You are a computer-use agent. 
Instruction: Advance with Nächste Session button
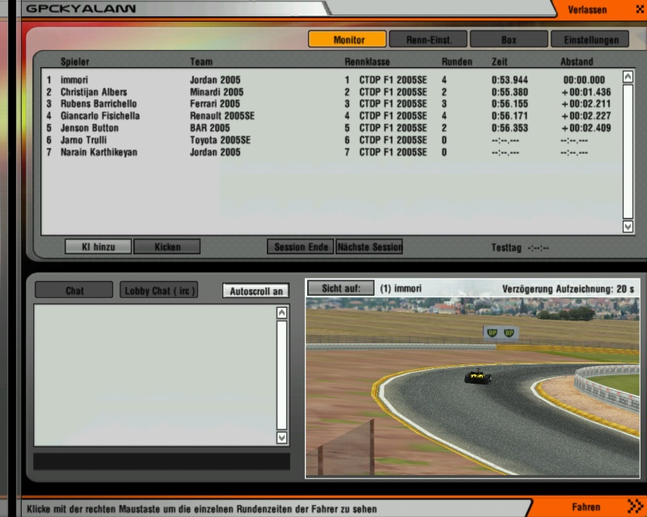pyautogui.click(x=369, y=247)
